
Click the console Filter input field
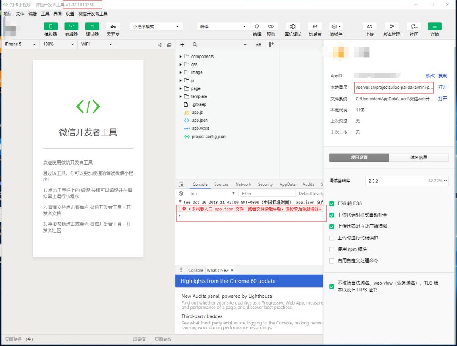click(x=268, y=193)
